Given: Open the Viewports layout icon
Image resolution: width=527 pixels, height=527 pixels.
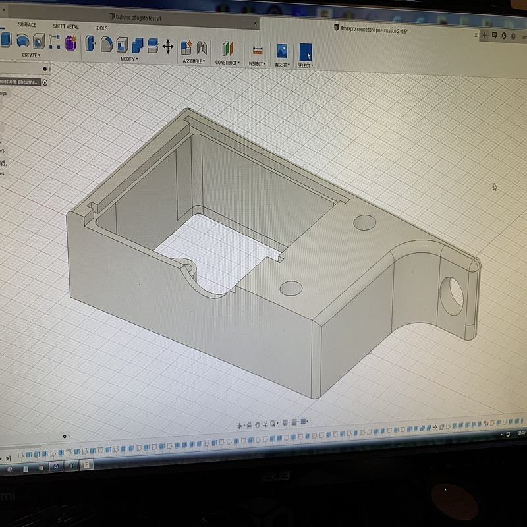Looking at the screenshot, I should 303,421.
